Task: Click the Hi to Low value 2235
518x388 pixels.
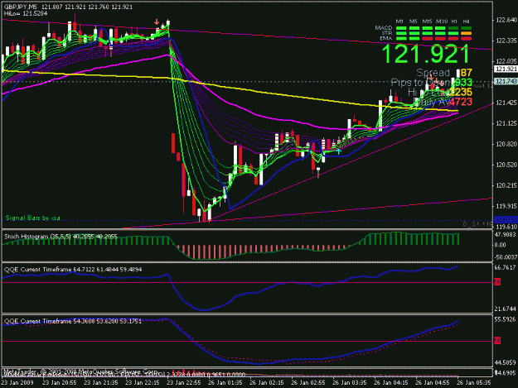Action: pyautogui.click(x=461, y=92)
